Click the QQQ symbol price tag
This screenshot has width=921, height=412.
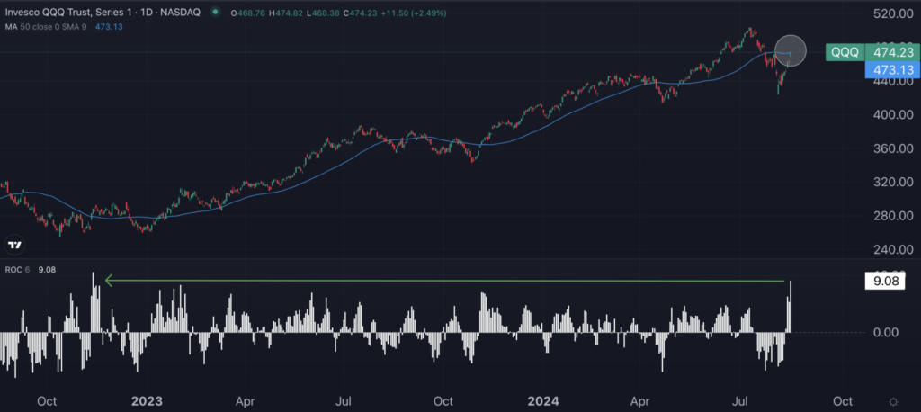[x=844, y=52]
